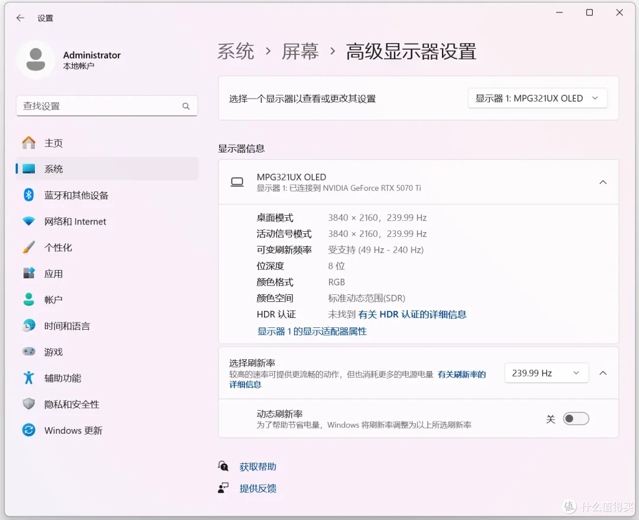The height and width of the screenshot is (520, 639).
Task: Click the 标准动态范围(SDR) value
Action: tap(366, 298)
